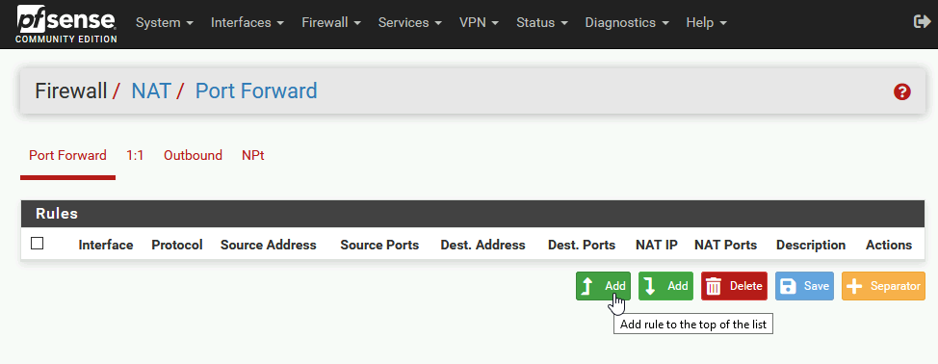The width and height of the screenshot is (938, 364).
Task: Click the logout arrow icon
Action: pos(922,22)
